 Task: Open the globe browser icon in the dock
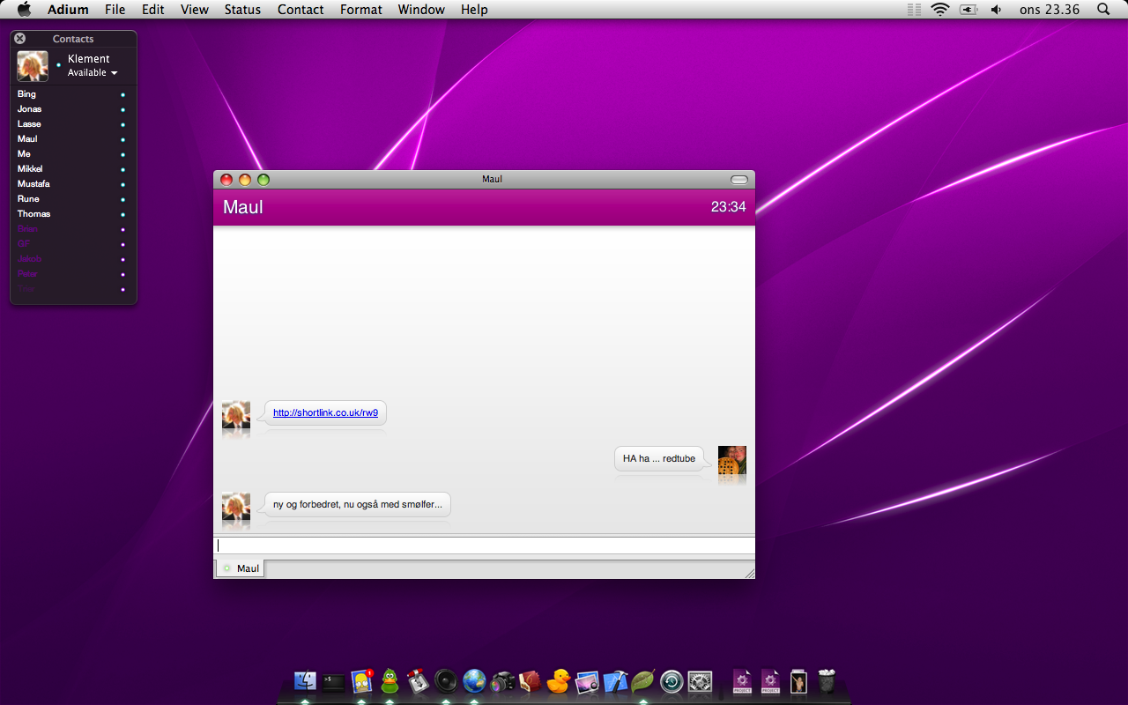(474, 681)
